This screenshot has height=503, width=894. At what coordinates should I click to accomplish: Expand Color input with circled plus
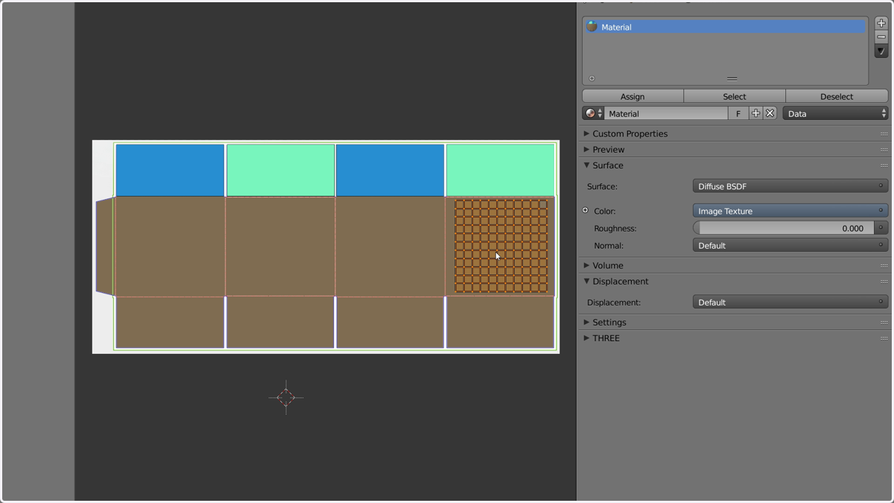(586, 211)
